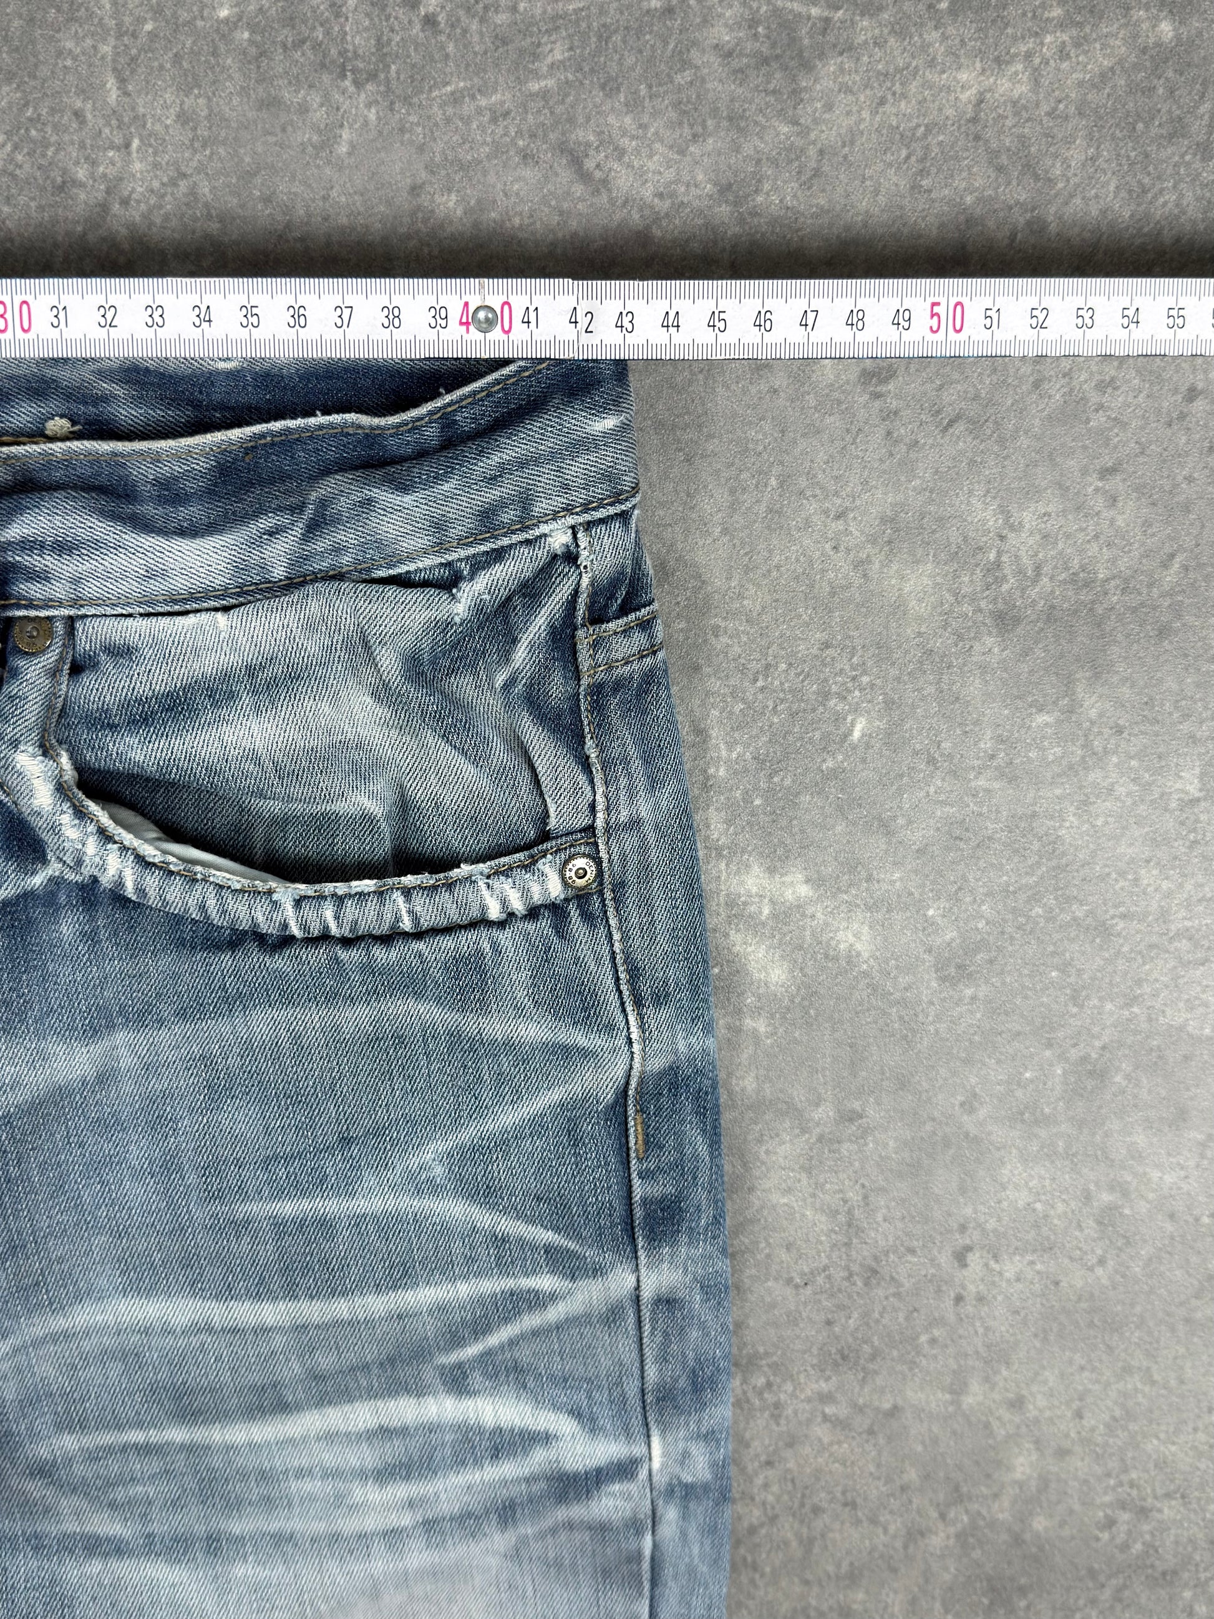Screen dimensions: 1214x1619
Task: Click the number 45 on the ruler
Action: click(717, 321)
